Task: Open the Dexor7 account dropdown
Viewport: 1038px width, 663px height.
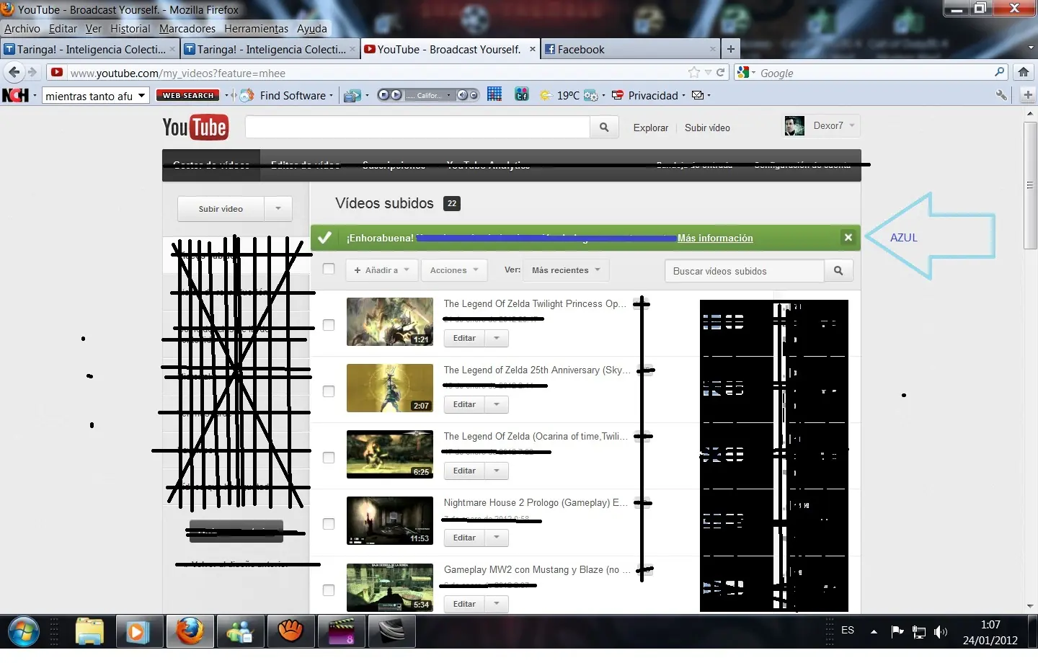Action: point(852,125)
